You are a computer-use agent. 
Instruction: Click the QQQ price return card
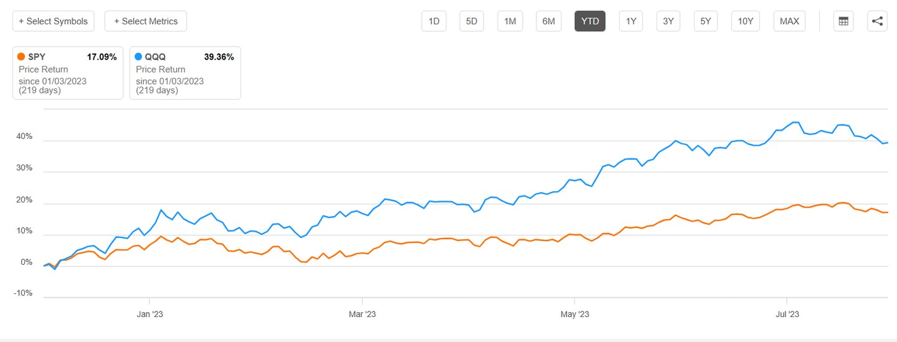point(185,73)
